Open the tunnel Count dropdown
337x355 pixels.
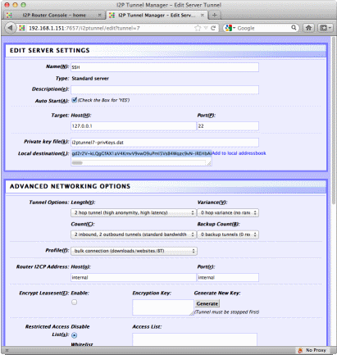134,234
